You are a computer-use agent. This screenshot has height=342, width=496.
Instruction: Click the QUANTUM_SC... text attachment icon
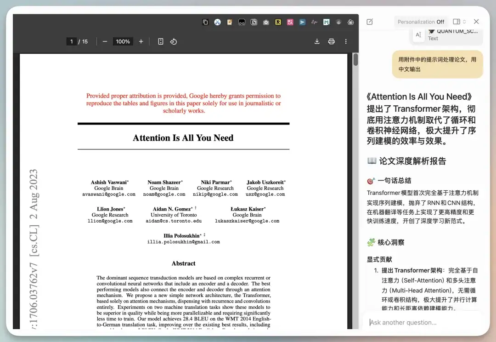[418, 34]
